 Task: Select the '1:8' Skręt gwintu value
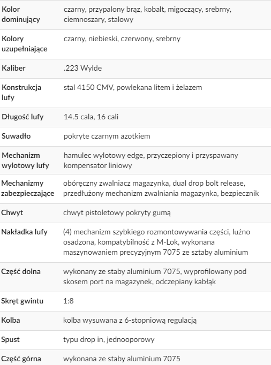[x=68, y=301]
